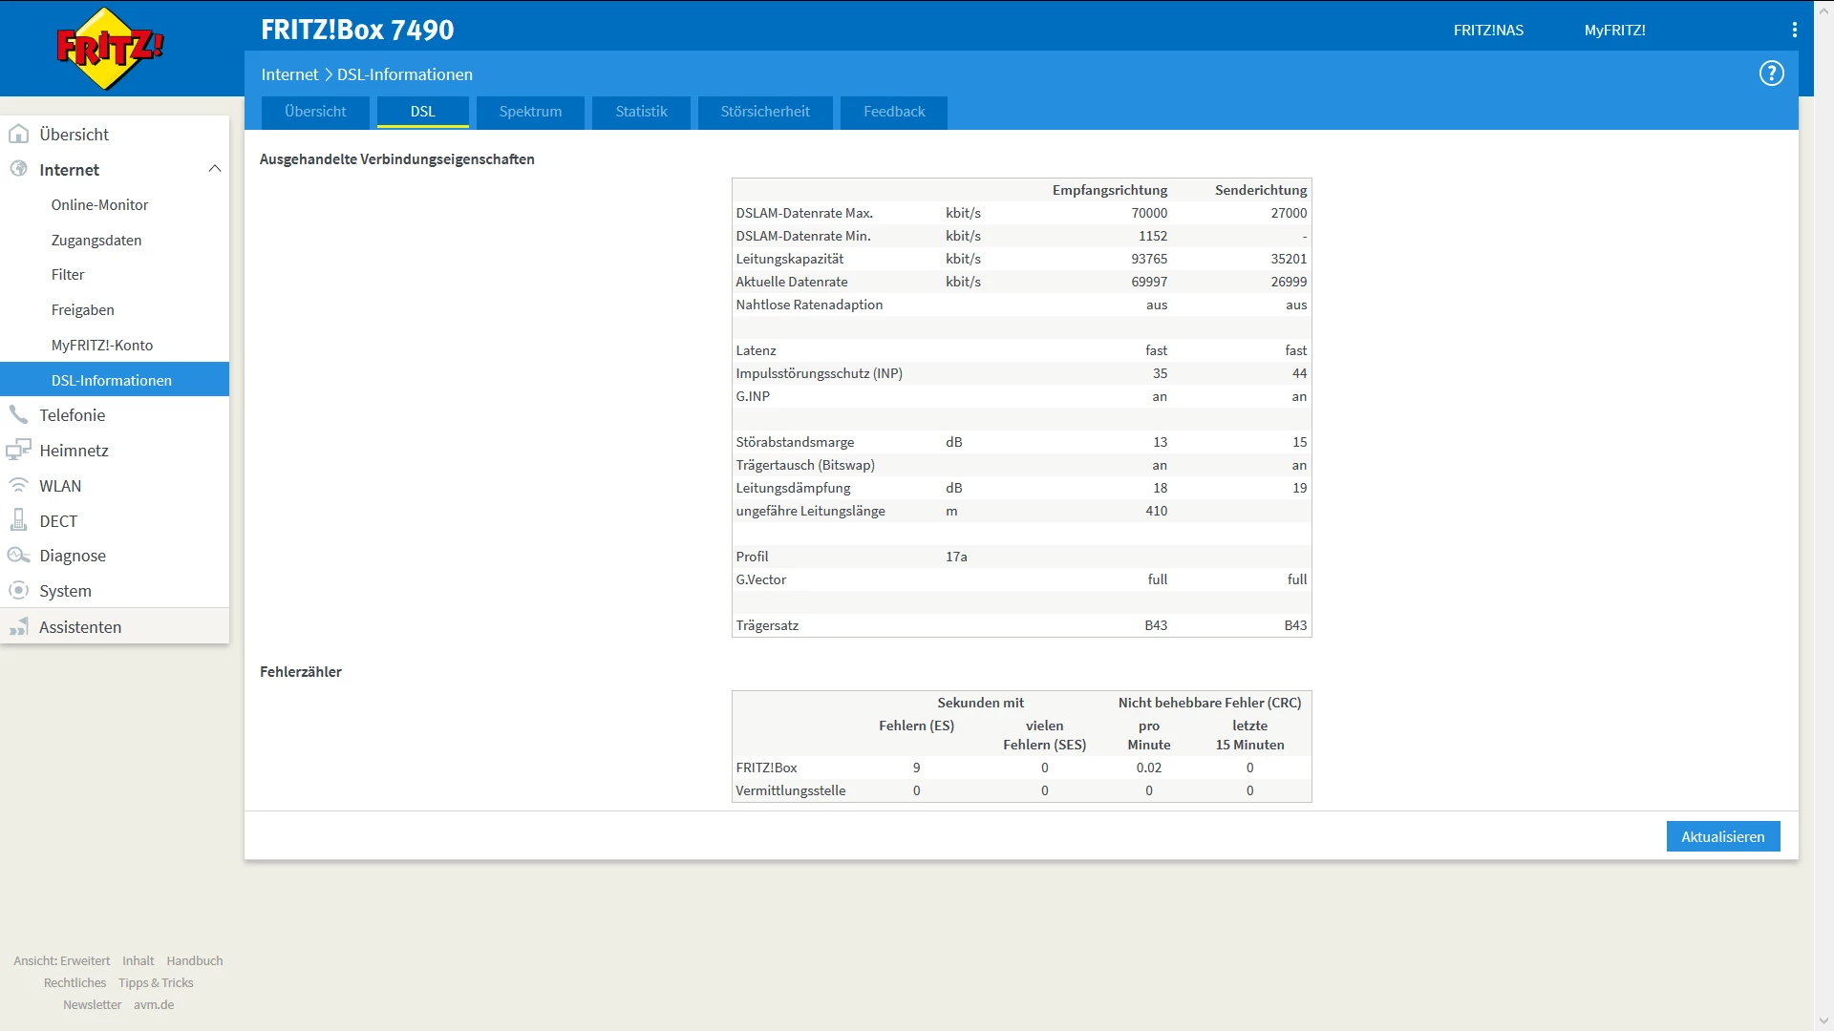Open the help question mark icon
The height and width of the screenshot is (1031, 1834).
point(1771,74)
